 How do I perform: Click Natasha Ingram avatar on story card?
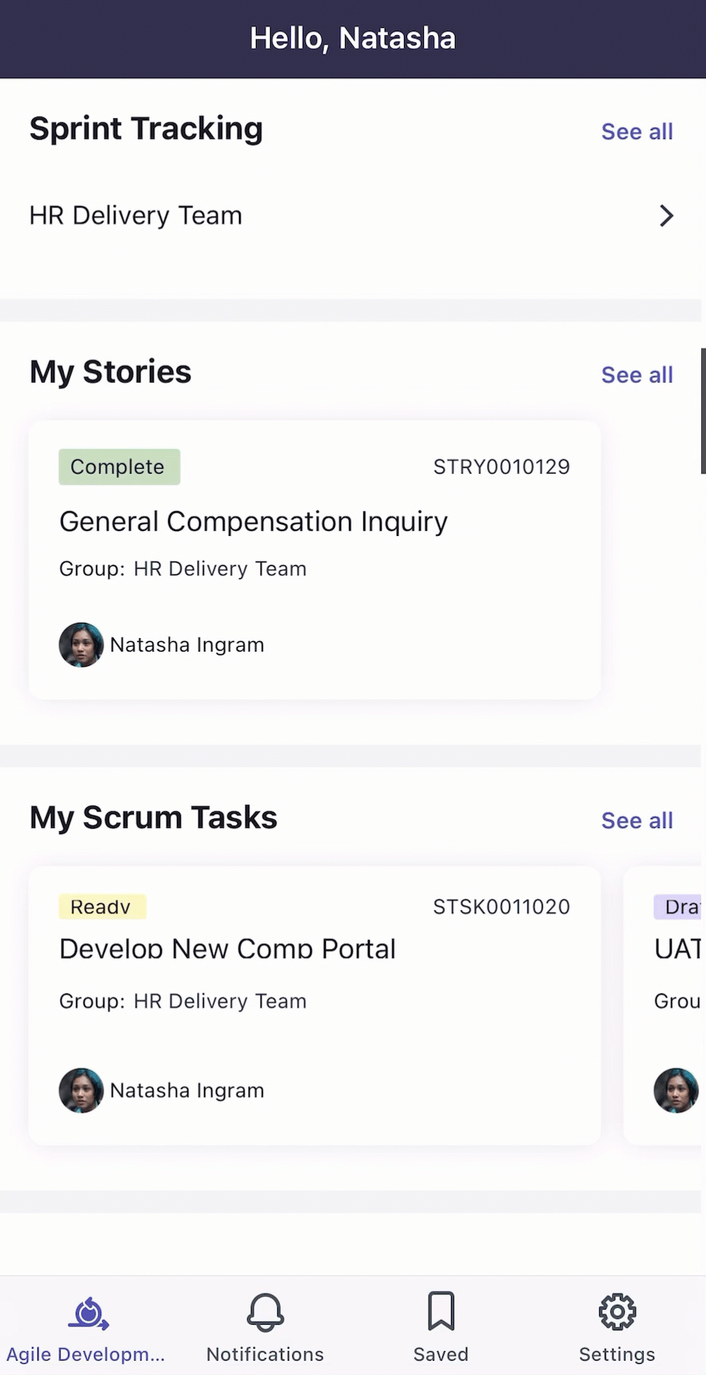pyautogui.click(x=81, y=644)
